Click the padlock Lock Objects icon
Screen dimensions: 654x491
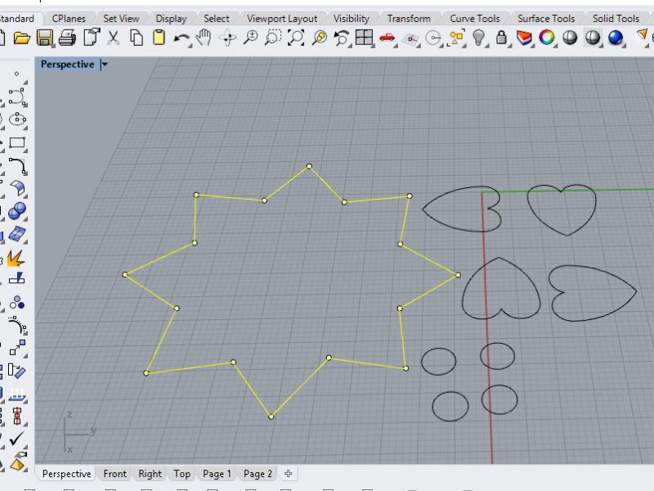click(x=502, y=38)
